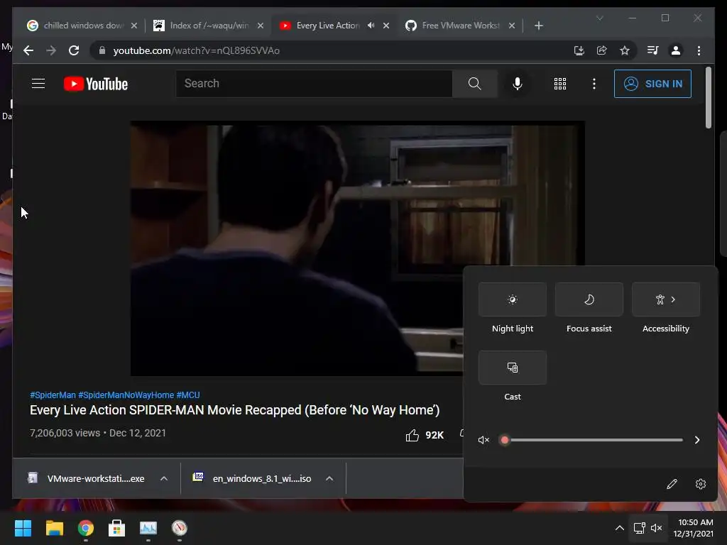Like the video with thumbs up
The height and width of the screenshot is (545, 727).
pos(412,435)
